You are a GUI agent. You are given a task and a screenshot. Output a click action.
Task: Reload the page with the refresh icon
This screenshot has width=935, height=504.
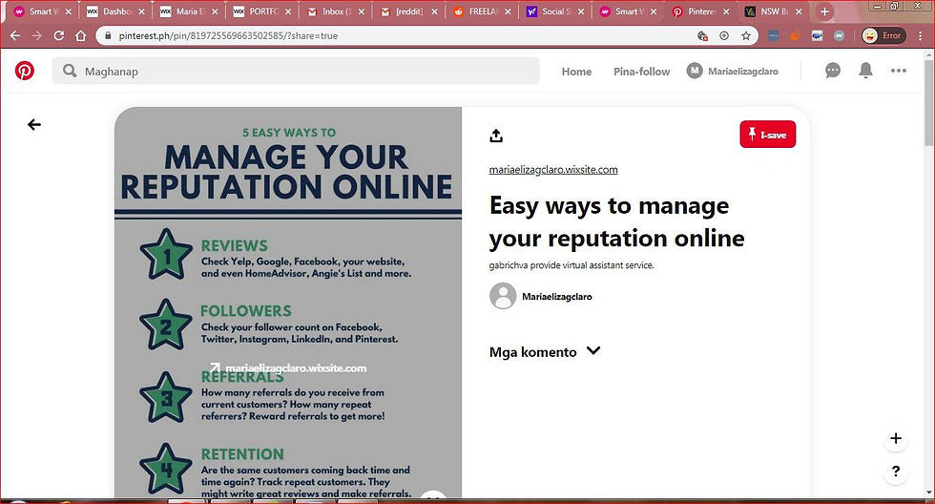pyautogui.click(x=58, y=35)
